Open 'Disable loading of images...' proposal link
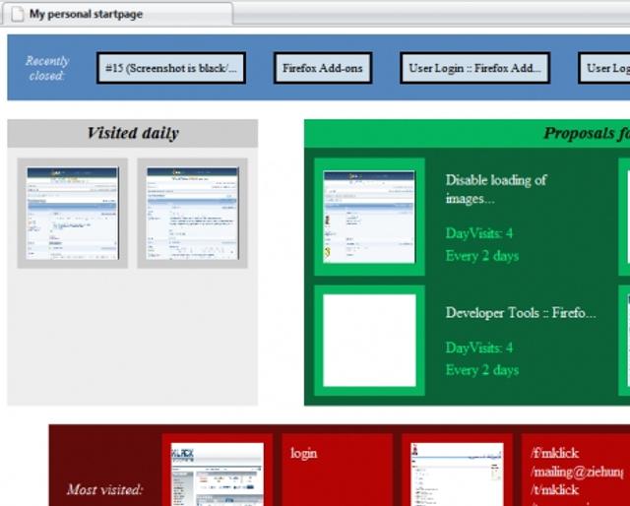Viewport: 630px width, 506px height. [496, 189]
